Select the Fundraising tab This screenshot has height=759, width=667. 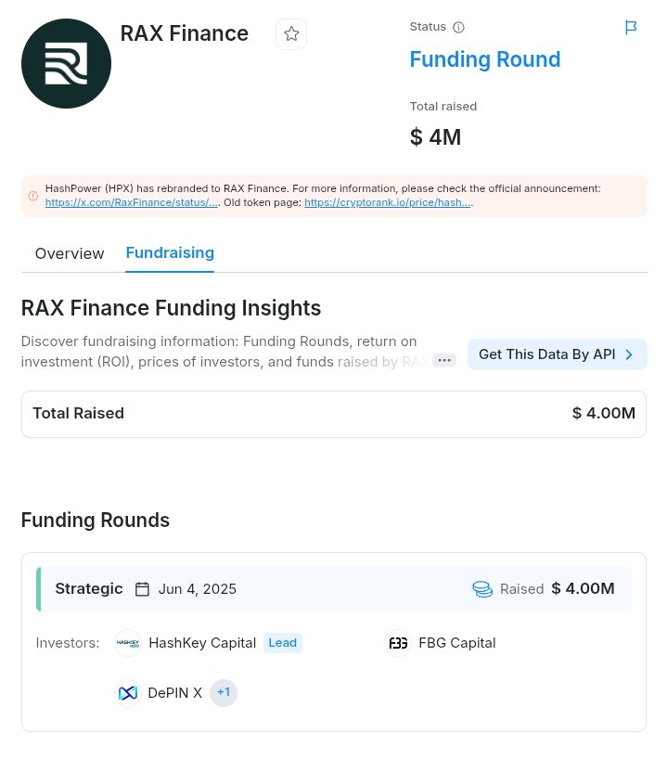coord(170,252)
